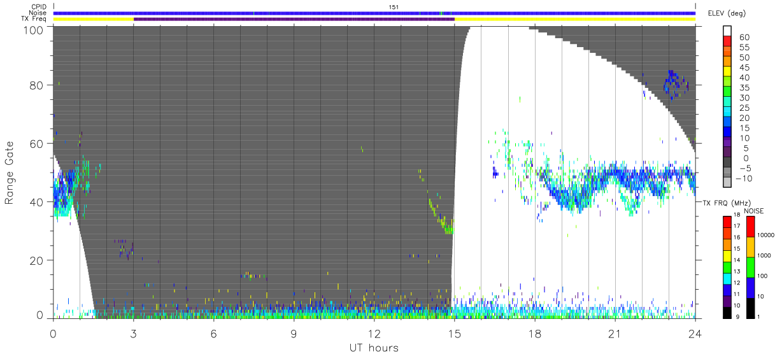Click the 40 tick label on Range Gate axis
Viewport: 782px width, 361px height.
click(36, 202)
